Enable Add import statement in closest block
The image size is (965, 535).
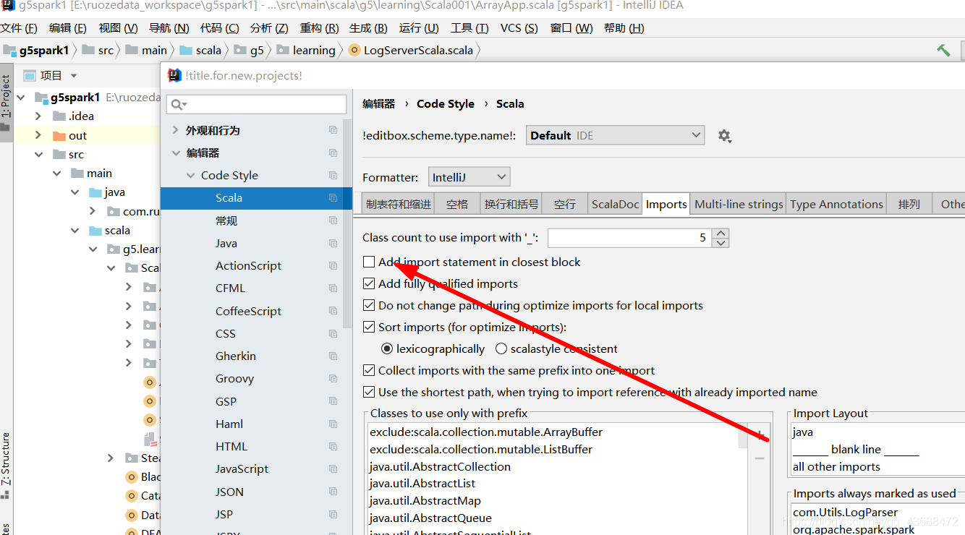click(x=369, y=262)
